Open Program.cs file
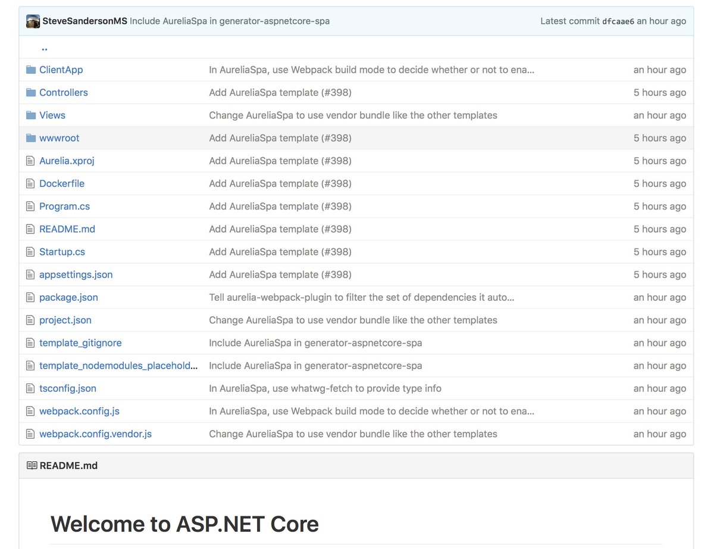714x549 pixels. 64,206
